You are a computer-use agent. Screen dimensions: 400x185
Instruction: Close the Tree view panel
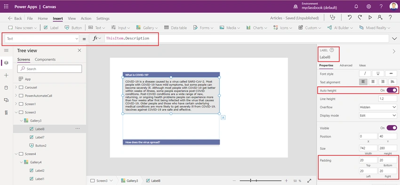click(80, 50)
